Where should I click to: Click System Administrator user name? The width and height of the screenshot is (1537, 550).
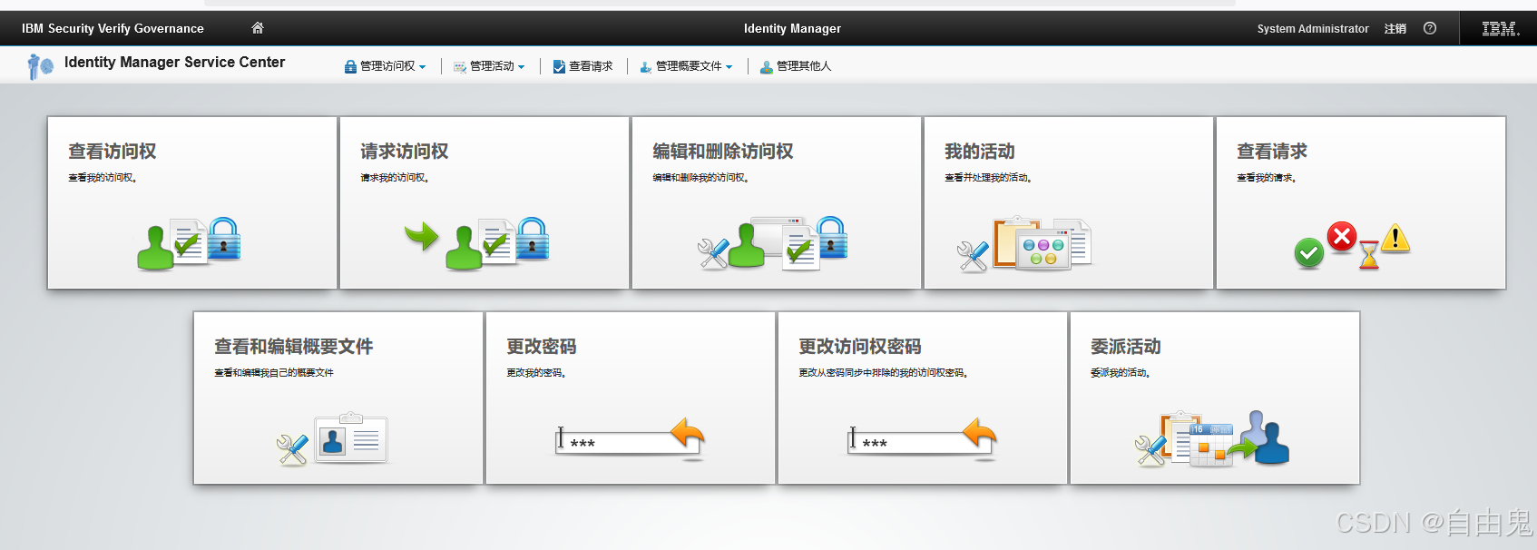point(1313,29)
